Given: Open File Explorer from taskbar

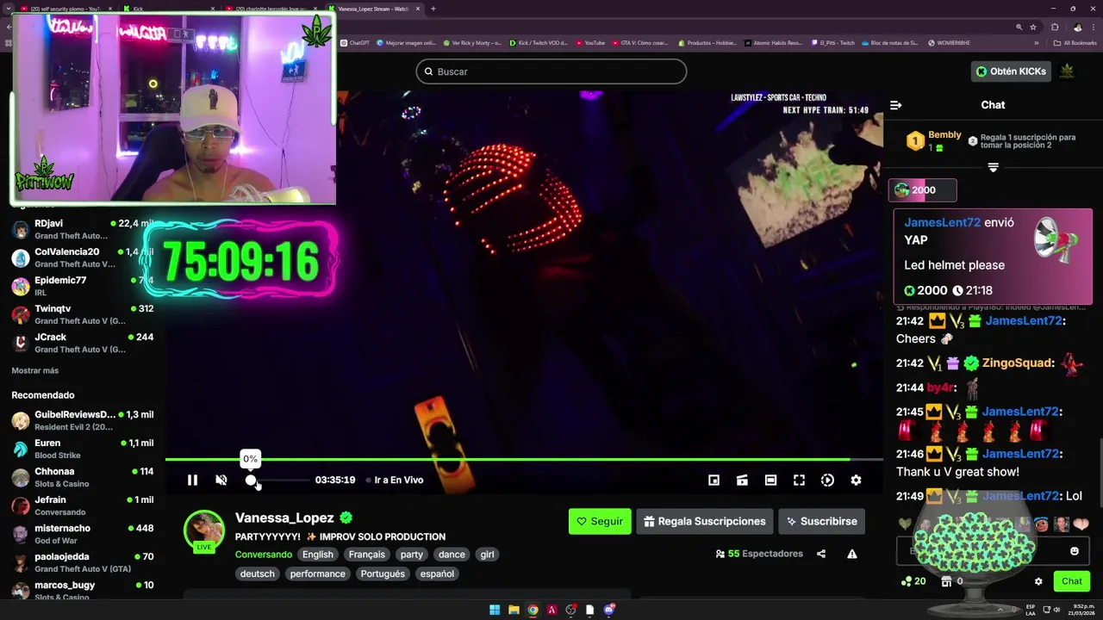Looking at the screenshot, I should point(514,610).
